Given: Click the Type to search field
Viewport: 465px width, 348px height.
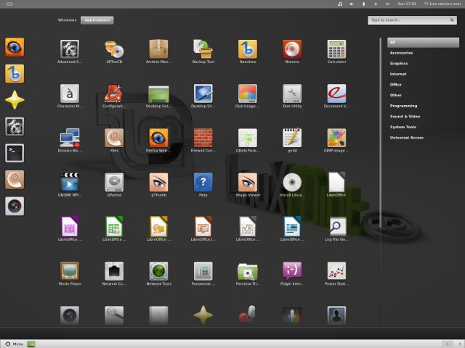Looking at the screenshot, I should (412, 20).
